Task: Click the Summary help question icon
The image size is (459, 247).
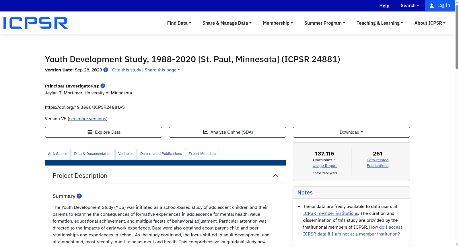Action: click(x=79, y=196)
